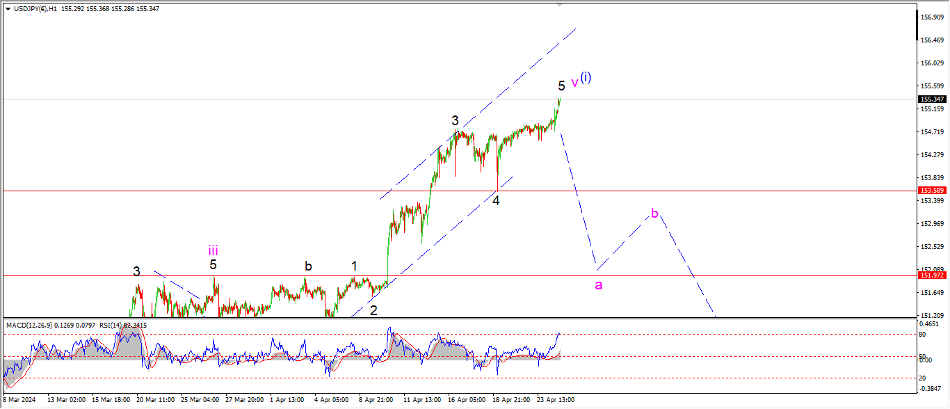Click the RSI 80 level on indicator scale
This screenshot has width=950, height=409.
(x=922, y=335)
